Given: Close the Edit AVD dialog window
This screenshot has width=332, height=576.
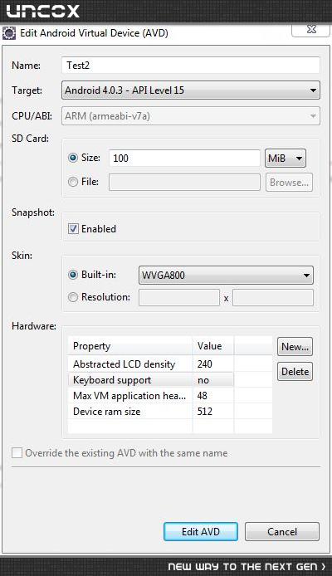Looking at the screenshot, I should pyautogui.click(x=310, y=30).
